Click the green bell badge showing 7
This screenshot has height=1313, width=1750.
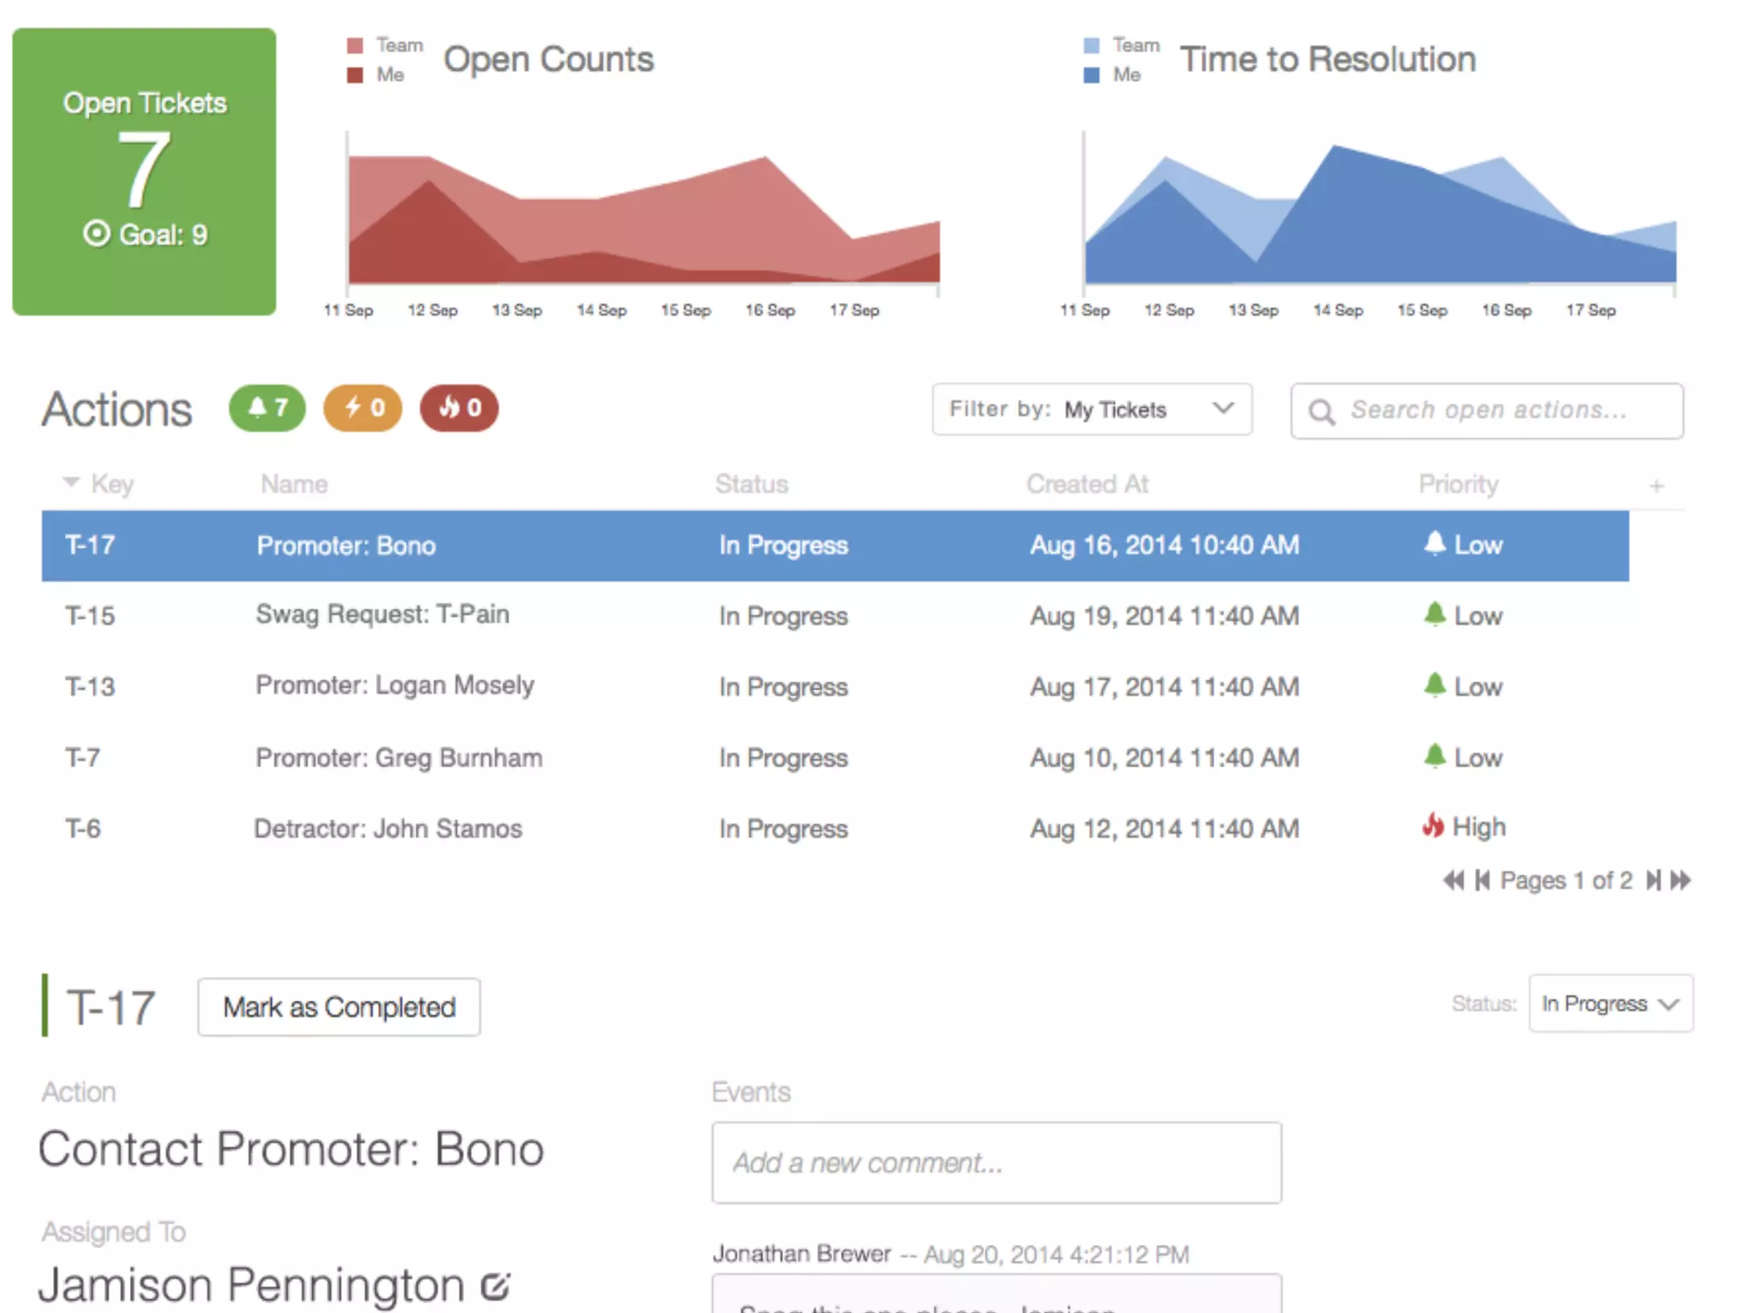(x=267, y=409)
